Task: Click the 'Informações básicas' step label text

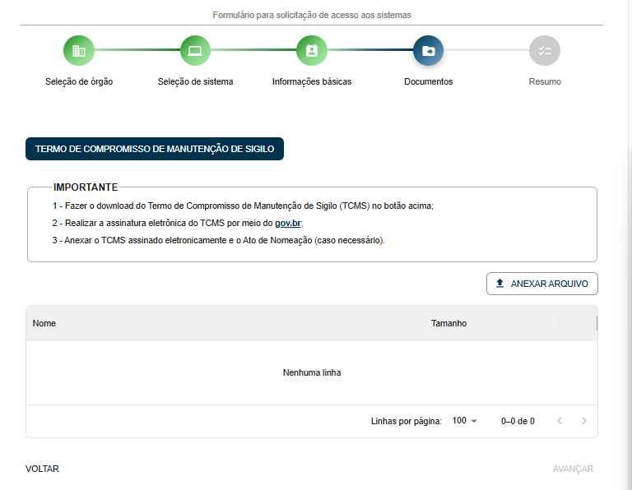Action: click(x=312, y=81)
